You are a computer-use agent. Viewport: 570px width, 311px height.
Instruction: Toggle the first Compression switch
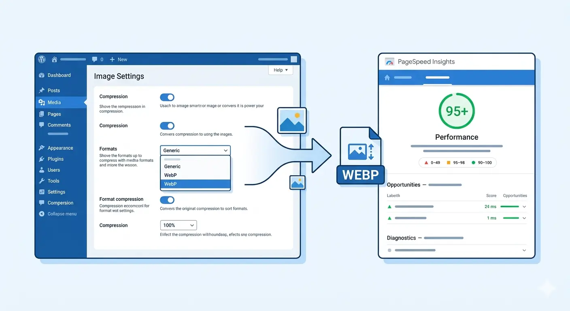point(167,97)
